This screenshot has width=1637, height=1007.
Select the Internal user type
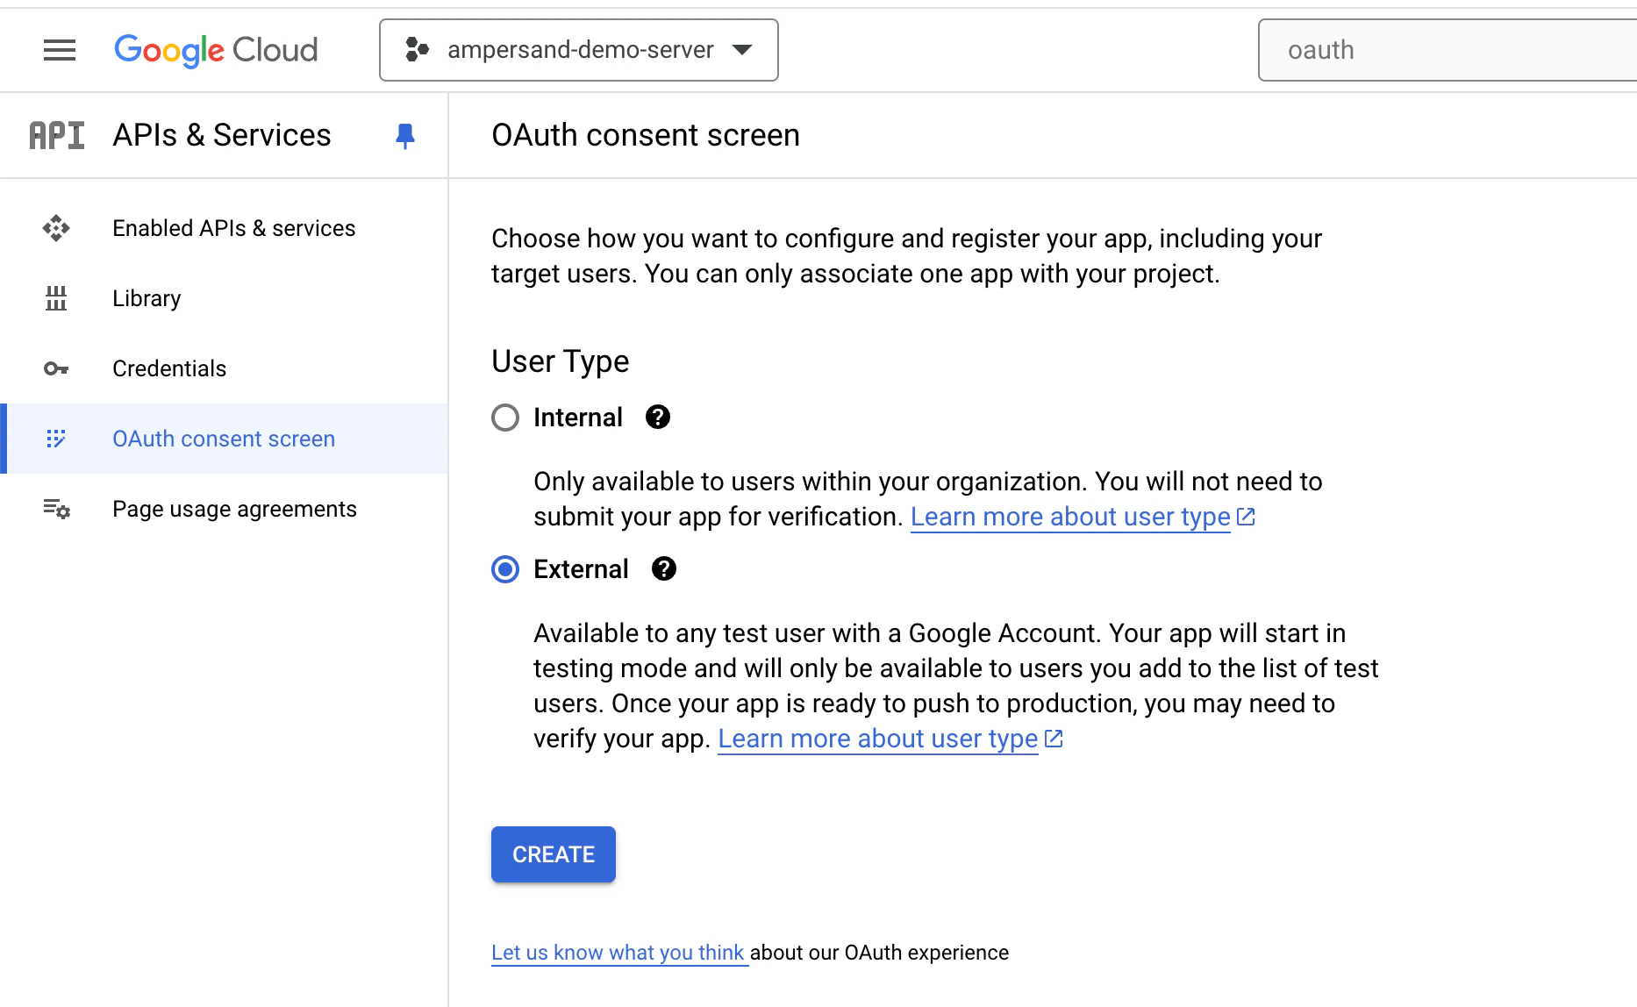[505, 418]
